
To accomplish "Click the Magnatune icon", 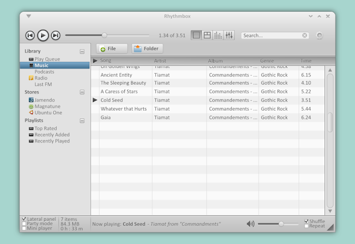I will point(31,106).
